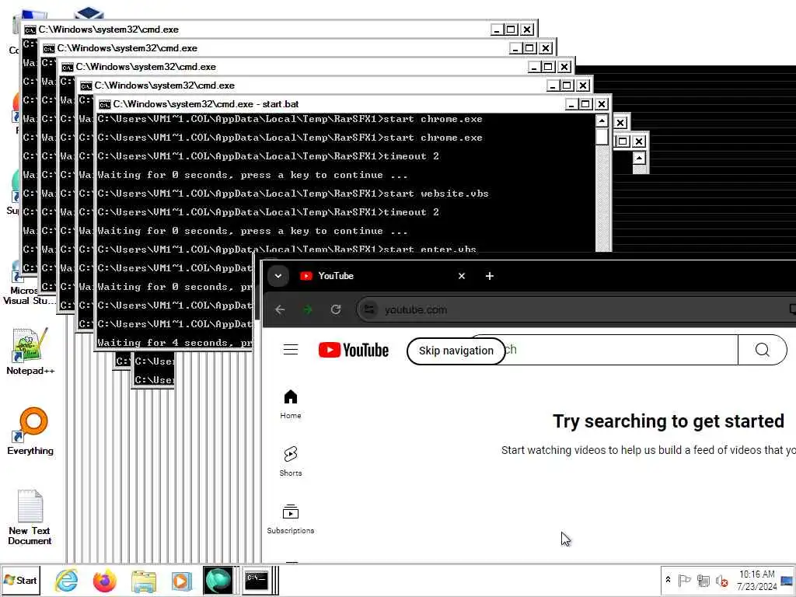
Task: Expand Chrome tab search dropdown
Action: pyautogui.click(x=278, y=276)
